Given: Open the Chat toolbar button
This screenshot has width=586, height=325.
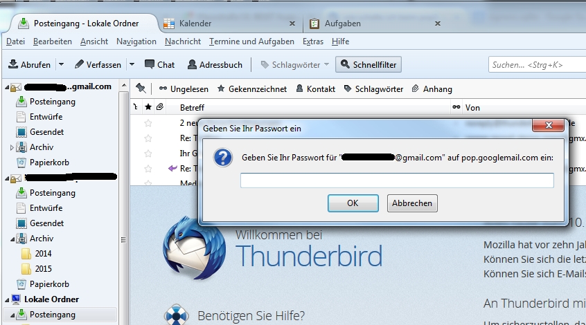Looking at the screenshot, I should 159,64.
